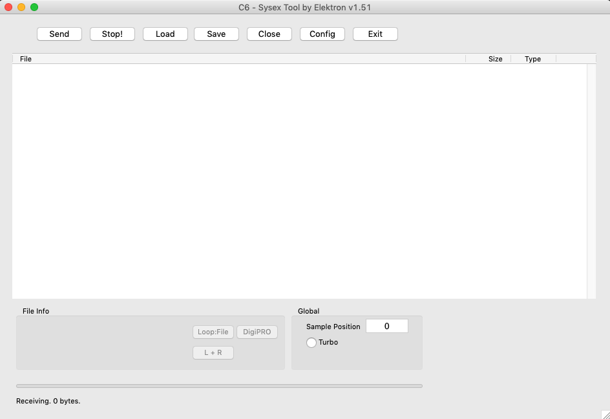Open a file with Load button
This screenshot has height=419, width=610.
(x=165, y=34)
